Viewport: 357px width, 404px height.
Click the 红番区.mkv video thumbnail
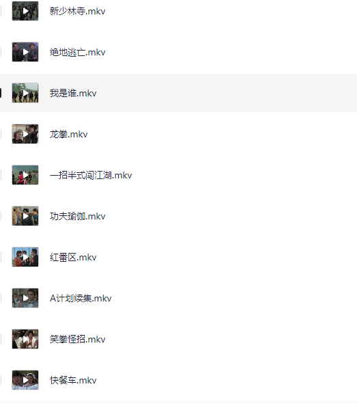(25, 257)
